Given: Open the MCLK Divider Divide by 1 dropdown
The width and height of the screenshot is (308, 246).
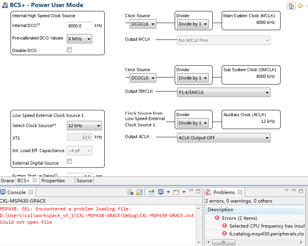Looking at the screenshot, I should pyautogui.click(x=193, y=24).
